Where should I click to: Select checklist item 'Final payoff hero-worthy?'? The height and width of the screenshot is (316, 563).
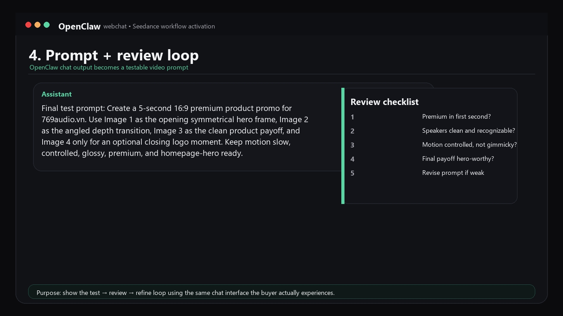[458, 159]
